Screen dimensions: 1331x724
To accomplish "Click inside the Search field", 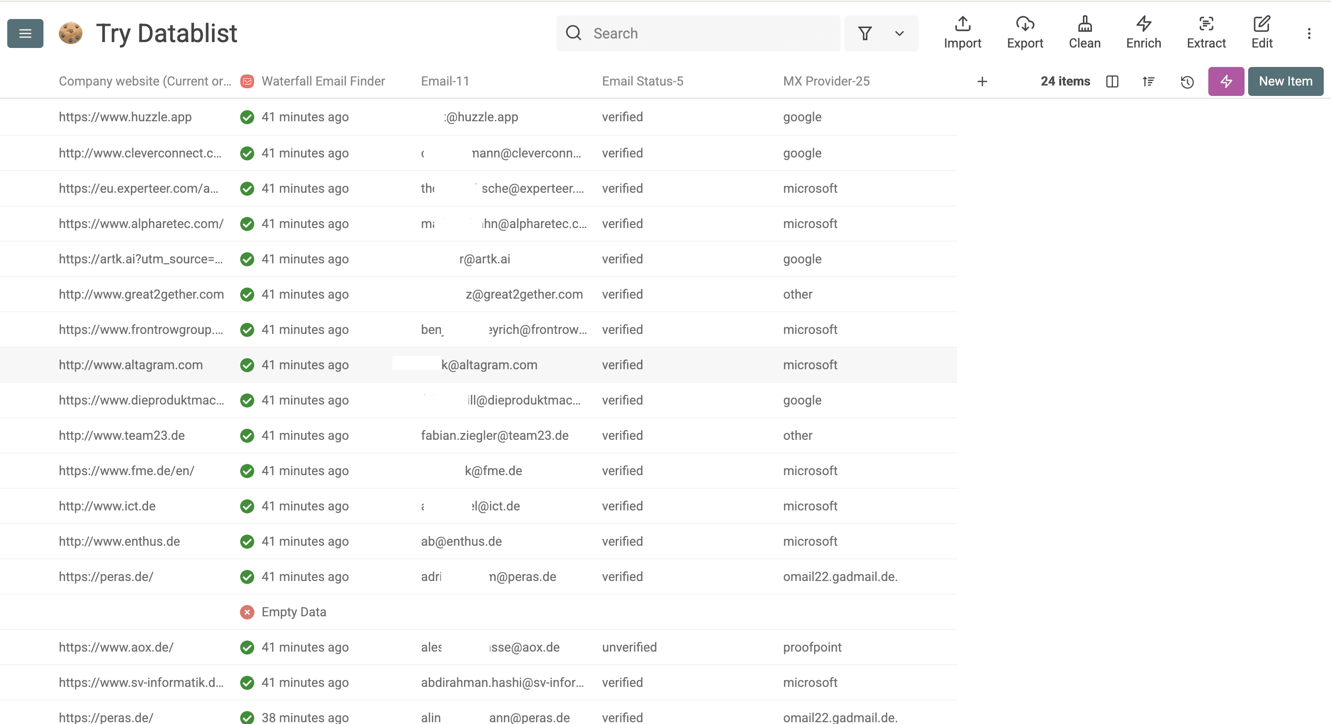I will click(698, 33).
